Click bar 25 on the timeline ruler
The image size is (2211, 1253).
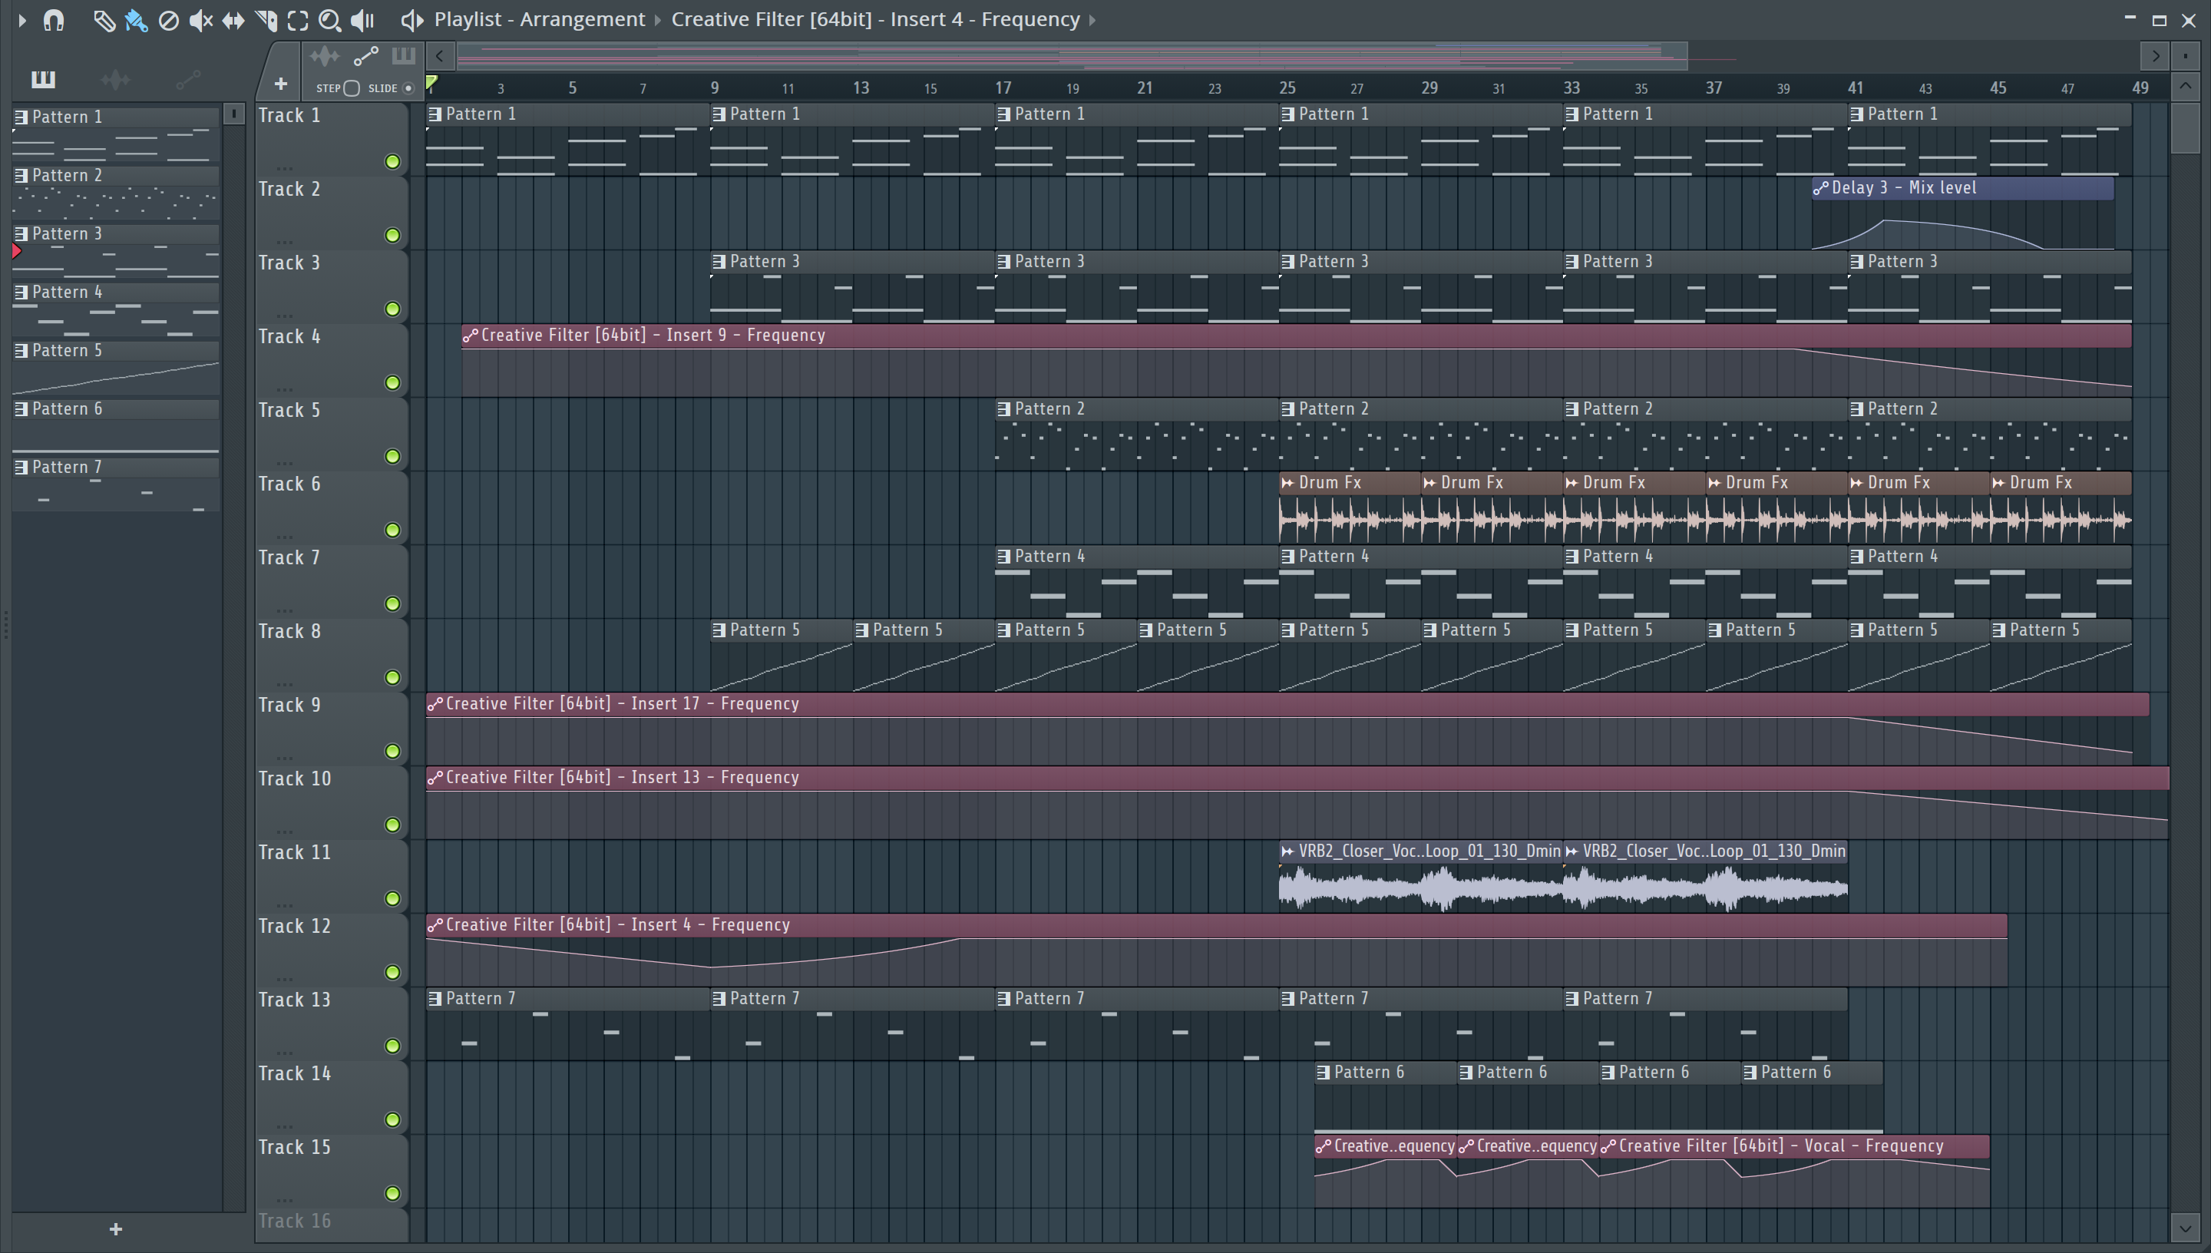coord(1287,88)
